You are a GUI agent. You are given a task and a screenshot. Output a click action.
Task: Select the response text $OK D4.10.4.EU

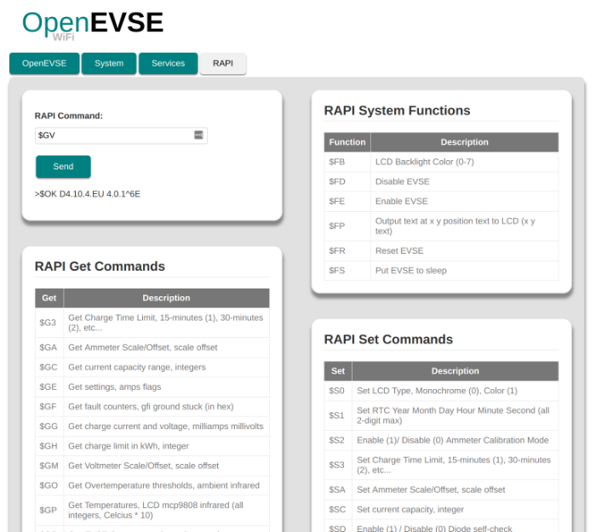[x=72, y=194]
